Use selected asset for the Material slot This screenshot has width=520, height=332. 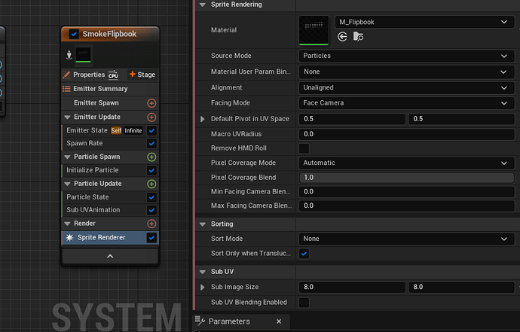click(342, 37)
